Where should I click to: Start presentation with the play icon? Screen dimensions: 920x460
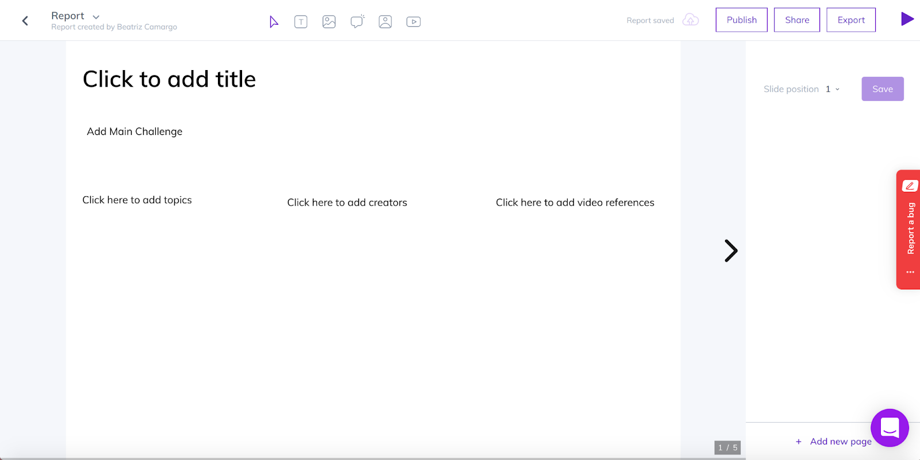pyautogui.click(x=907, y=19)
